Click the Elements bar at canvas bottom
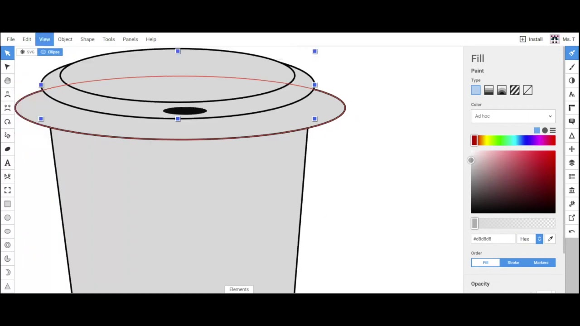 (x=239, y=289)
